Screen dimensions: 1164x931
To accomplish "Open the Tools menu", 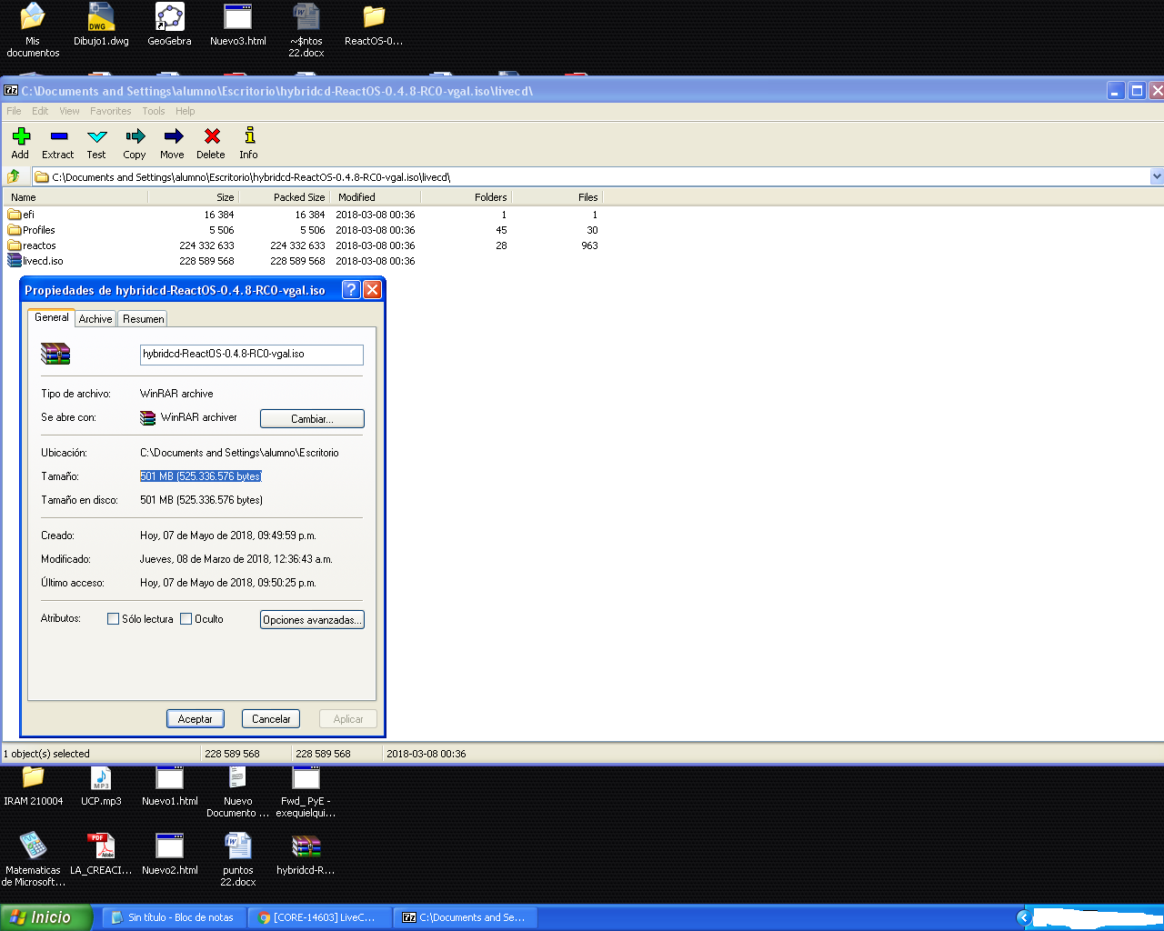I will [x=154, y=111].
